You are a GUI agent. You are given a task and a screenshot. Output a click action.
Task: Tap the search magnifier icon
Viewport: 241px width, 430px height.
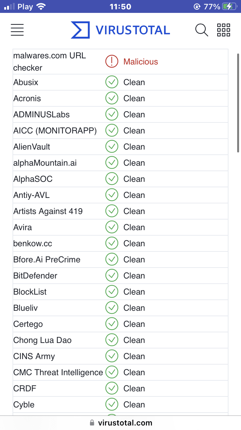(x=201, y=30)
